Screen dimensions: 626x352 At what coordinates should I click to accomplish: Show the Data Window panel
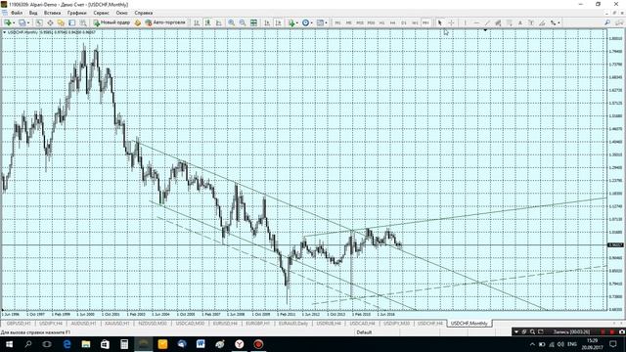[50, 22]
